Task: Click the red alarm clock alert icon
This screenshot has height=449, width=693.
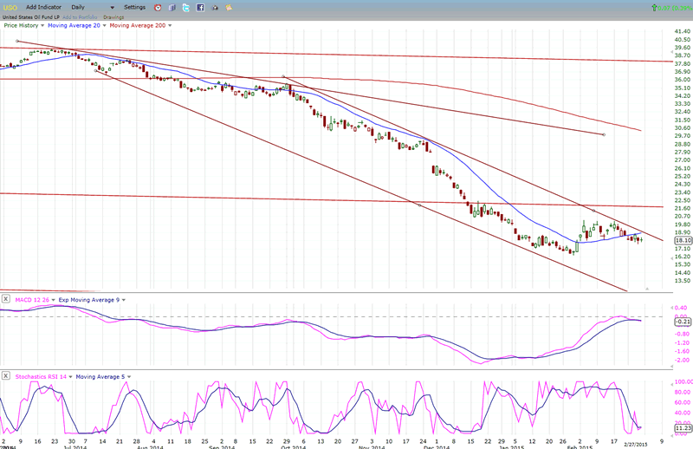Action: pyautogui.click(x=158, y=7)
